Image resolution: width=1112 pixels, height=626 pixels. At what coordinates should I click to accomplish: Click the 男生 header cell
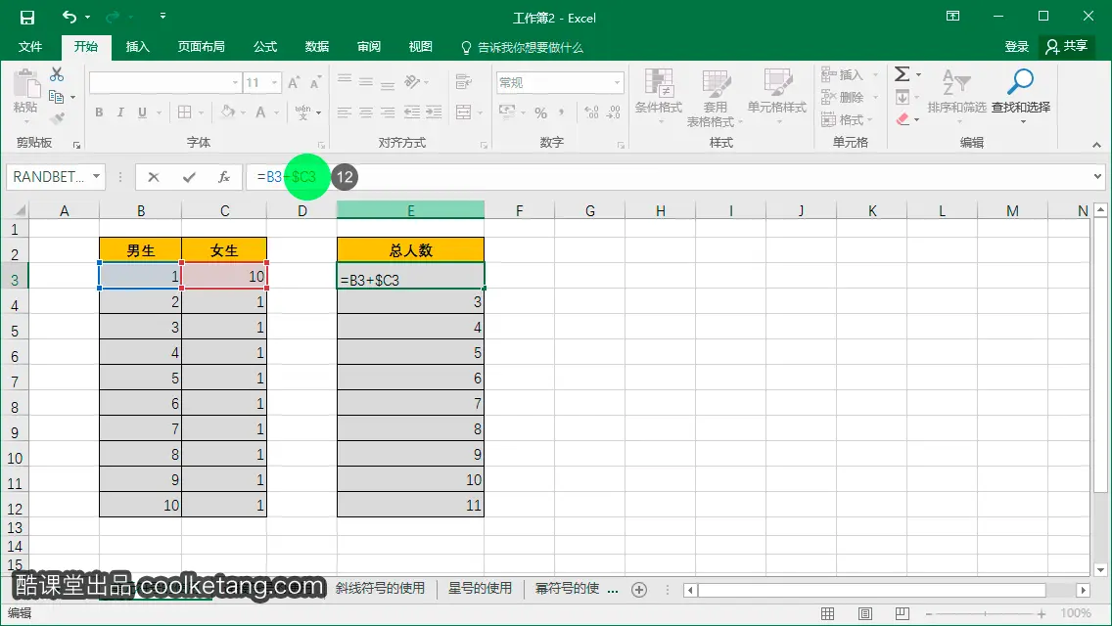(140, 250)
